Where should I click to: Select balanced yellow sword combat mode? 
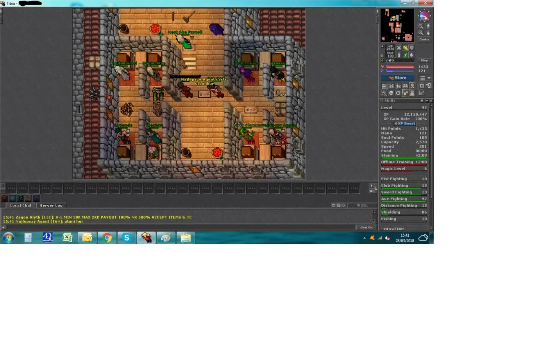click(x=406, y=48)
